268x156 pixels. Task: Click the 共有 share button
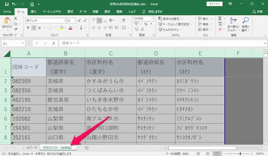tap(258, 12)
